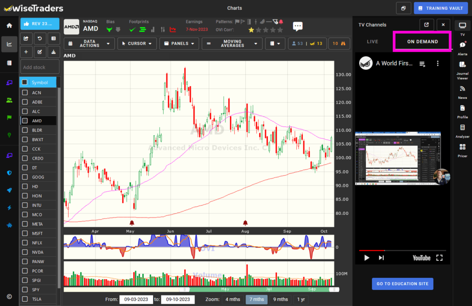This screenshot has width=472, height=306.
Task: Tick the checkbox next to GOOG
Action: [x=25, y=177]
